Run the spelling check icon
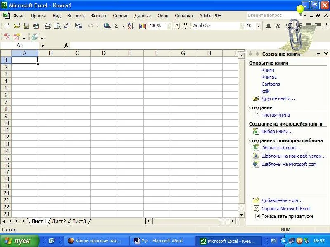The image size is (330, 247). pos(67,26)
